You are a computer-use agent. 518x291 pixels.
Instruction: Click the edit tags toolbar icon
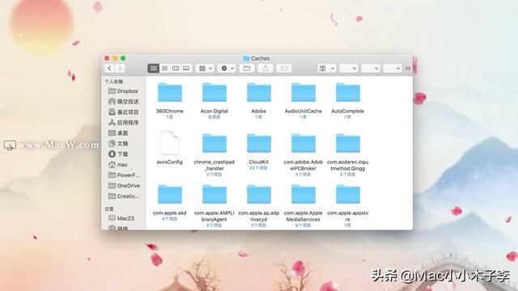click(284, 68)
